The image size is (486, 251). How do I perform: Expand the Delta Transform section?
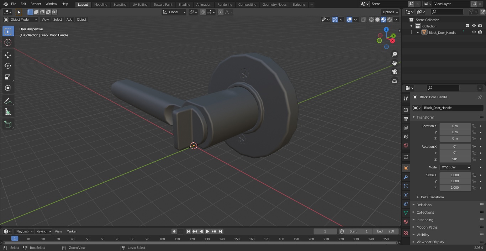coord(432,197)
